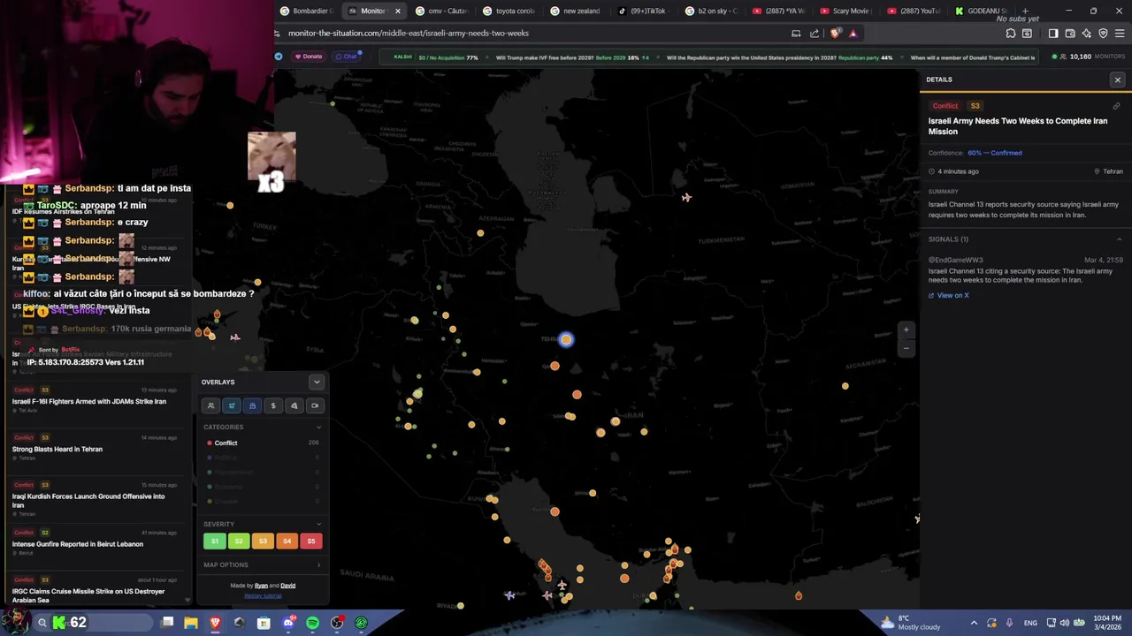The height and width of the screenshot is (636, 1132).
Task: Switch to the new zealand tab
Action: coord(575,11)
